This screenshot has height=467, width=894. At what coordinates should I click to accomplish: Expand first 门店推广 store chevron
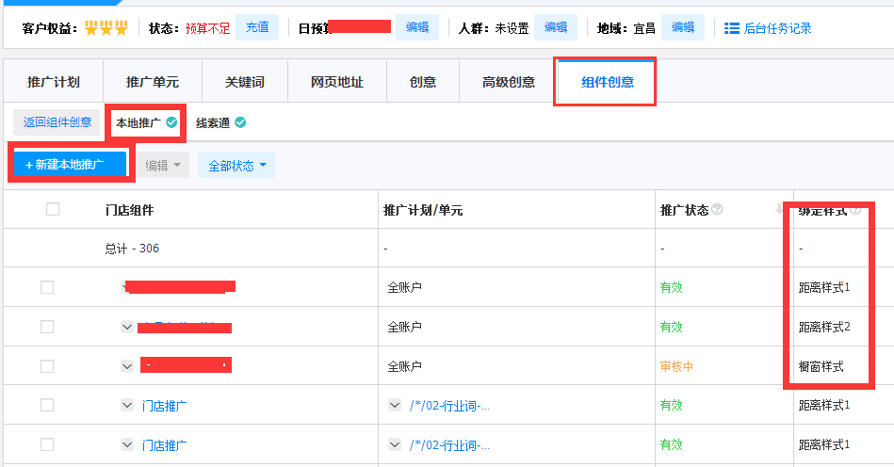point(127,406)
